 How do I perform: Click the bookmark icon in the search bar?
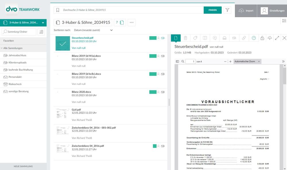click(x=58, y=10)
